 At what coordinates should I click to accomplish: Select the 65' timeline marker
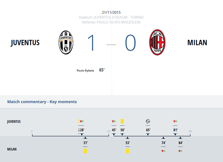[x=148, y=130]
